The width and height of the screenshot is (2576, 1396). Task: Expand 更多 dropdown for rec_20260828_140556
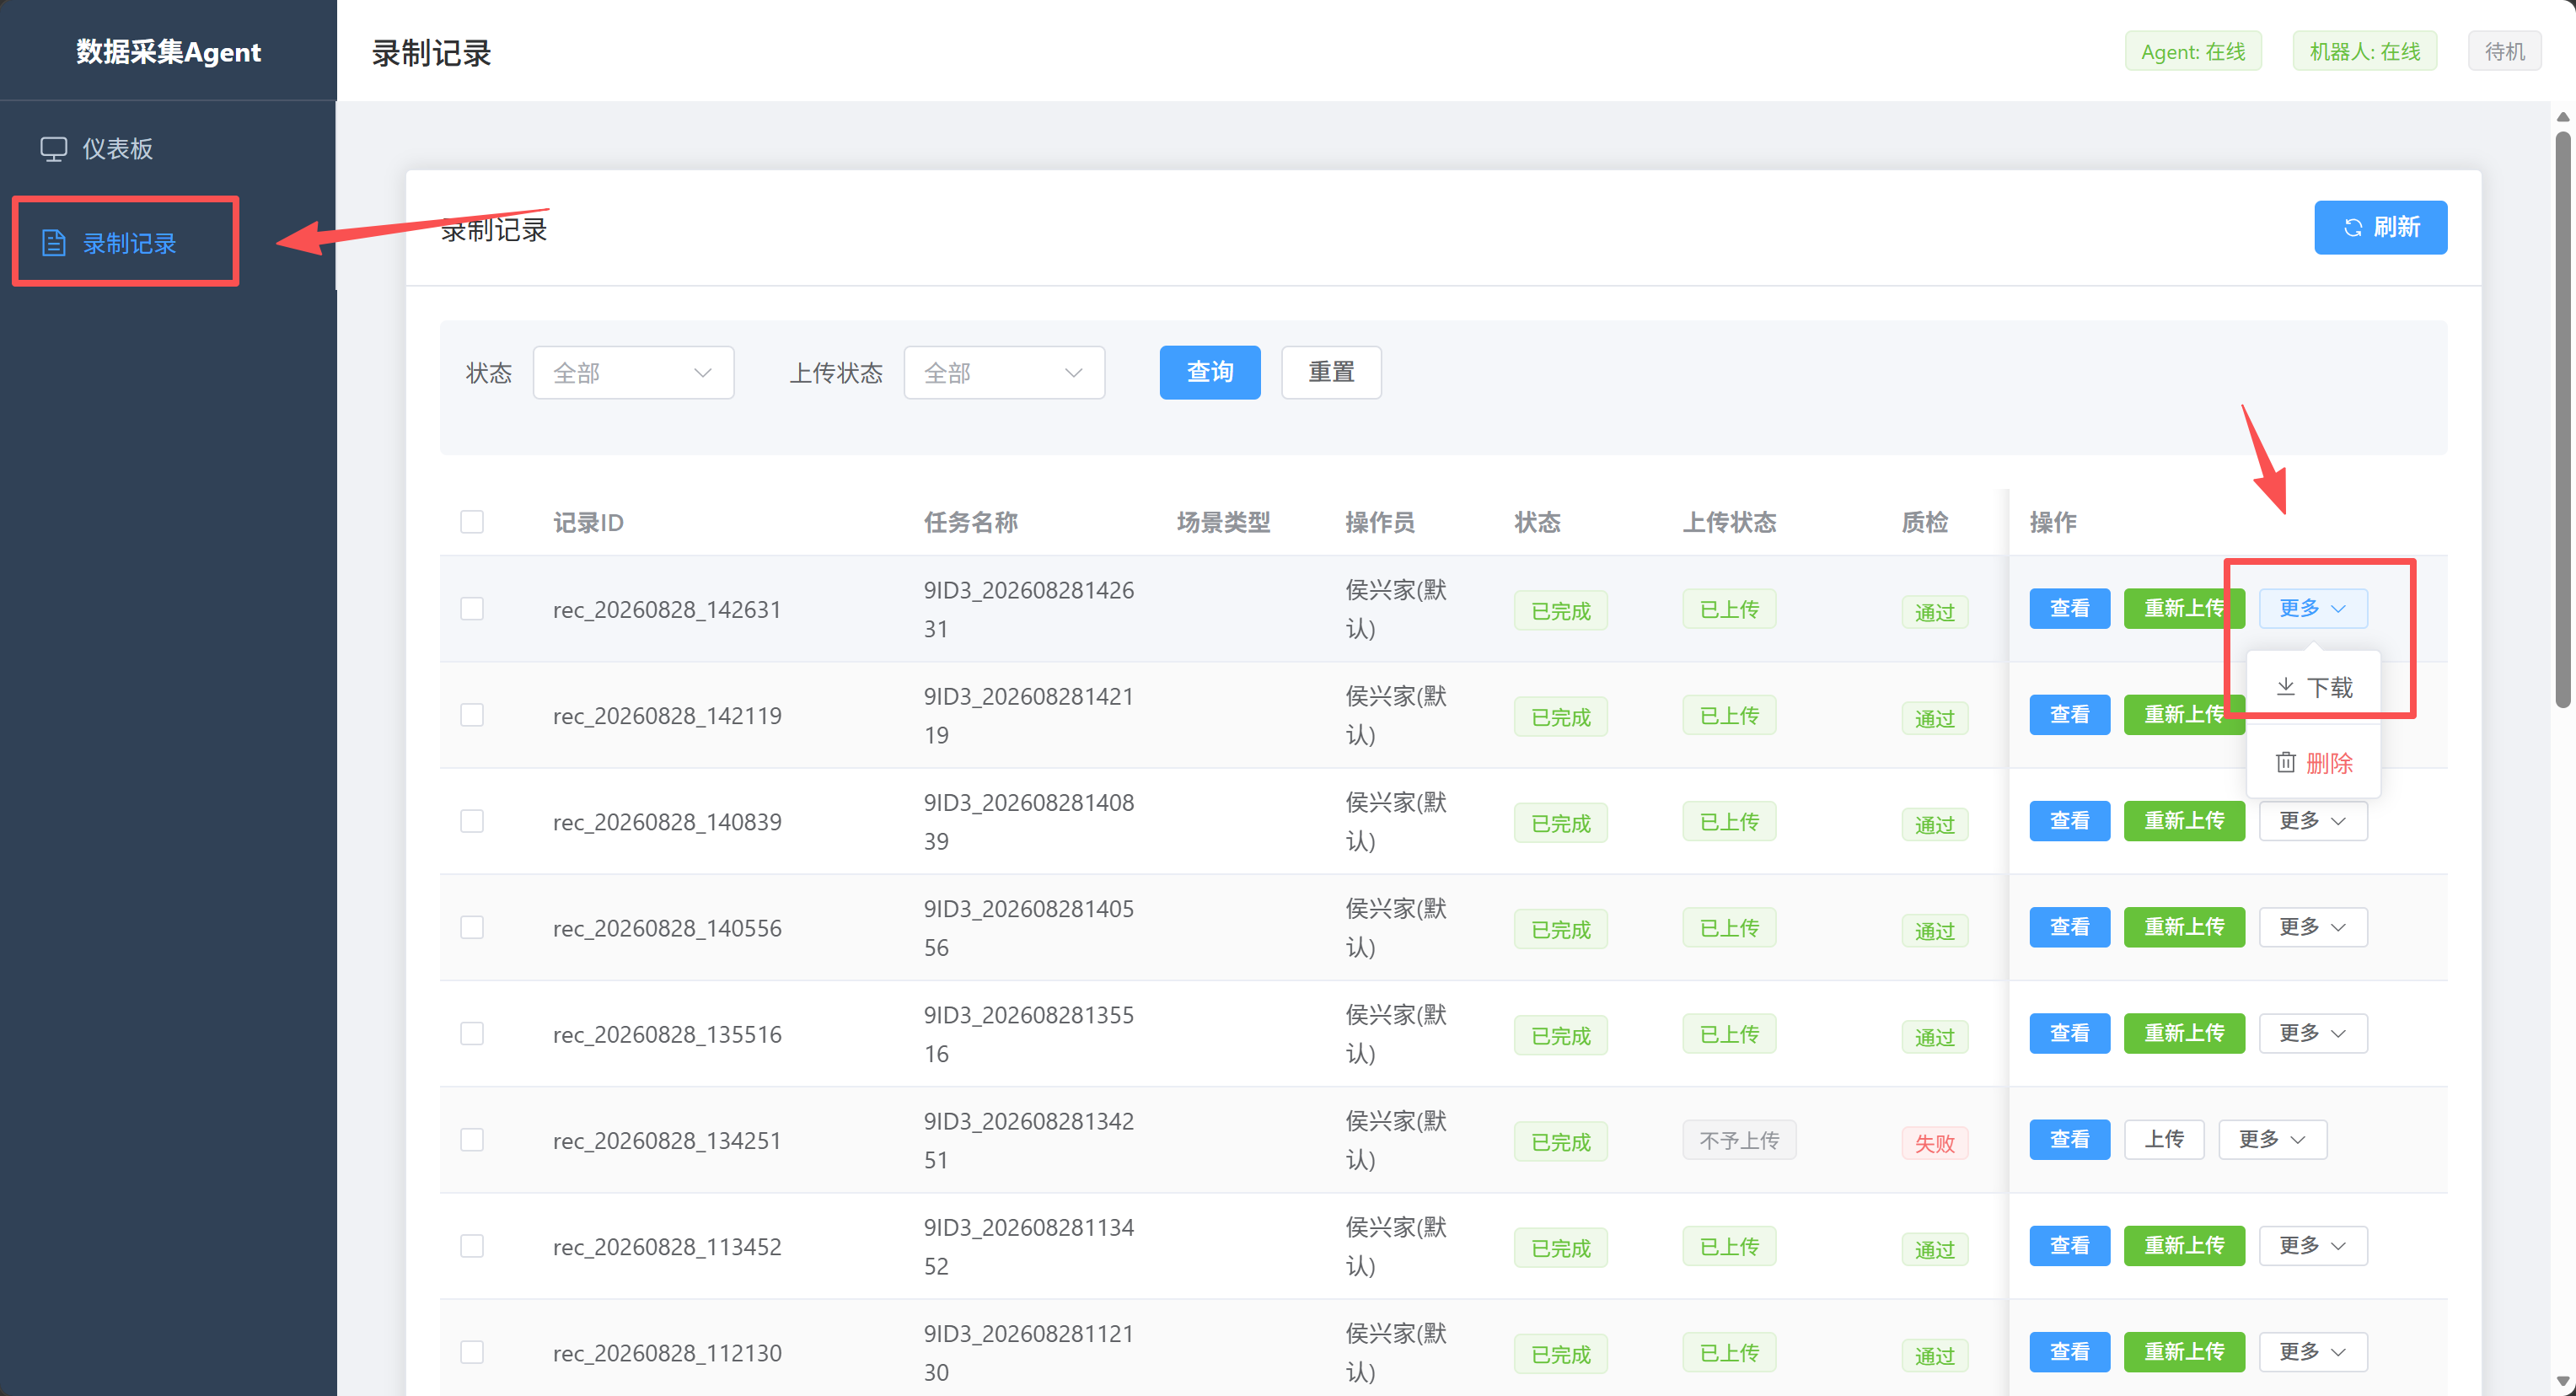[x=2312, y=927]
